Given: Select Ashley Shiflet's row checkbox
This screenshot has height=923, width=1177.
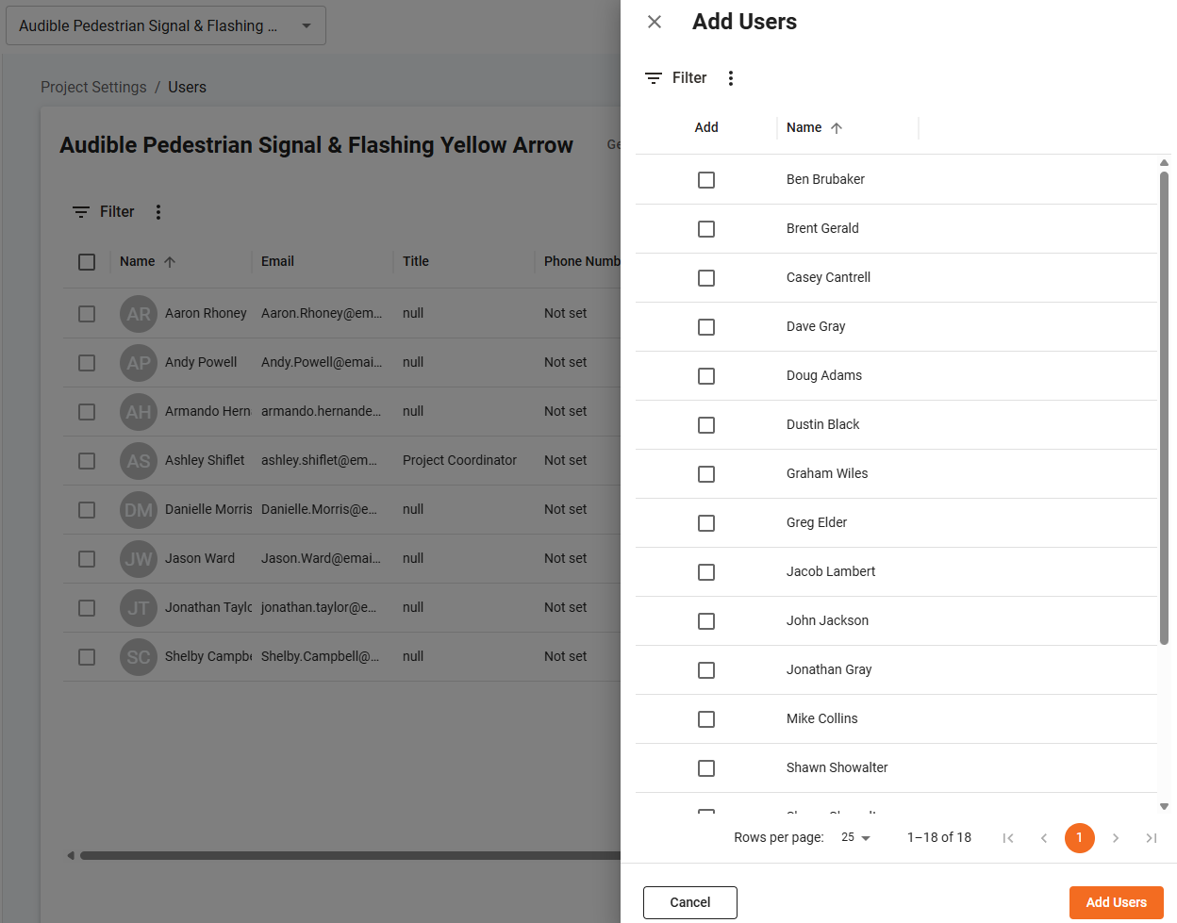Looking at the screenshot, I should [87, 461].
